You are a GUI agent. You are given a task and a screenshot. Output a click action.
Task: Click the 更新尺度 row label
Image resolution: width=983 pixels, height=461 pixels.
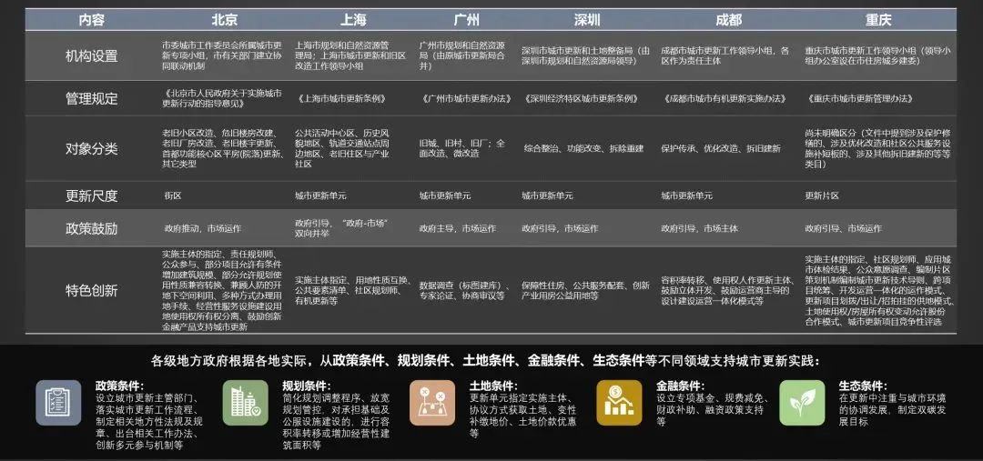pos(92,195)
